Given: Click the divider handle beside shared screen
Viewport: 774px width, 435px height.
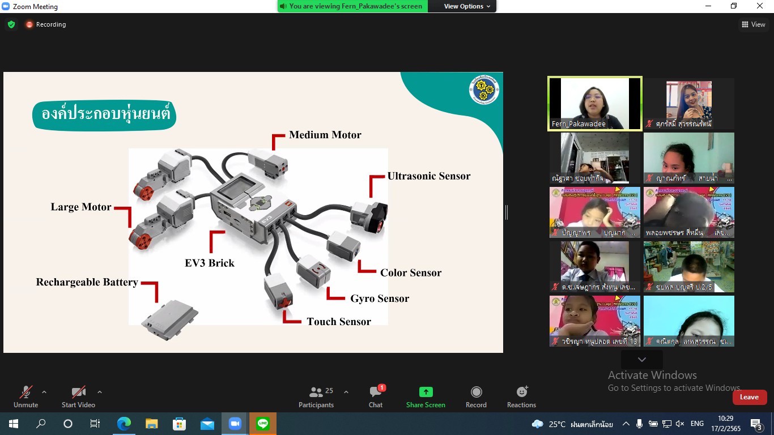Looking at the screenshot, I should 507,212.
